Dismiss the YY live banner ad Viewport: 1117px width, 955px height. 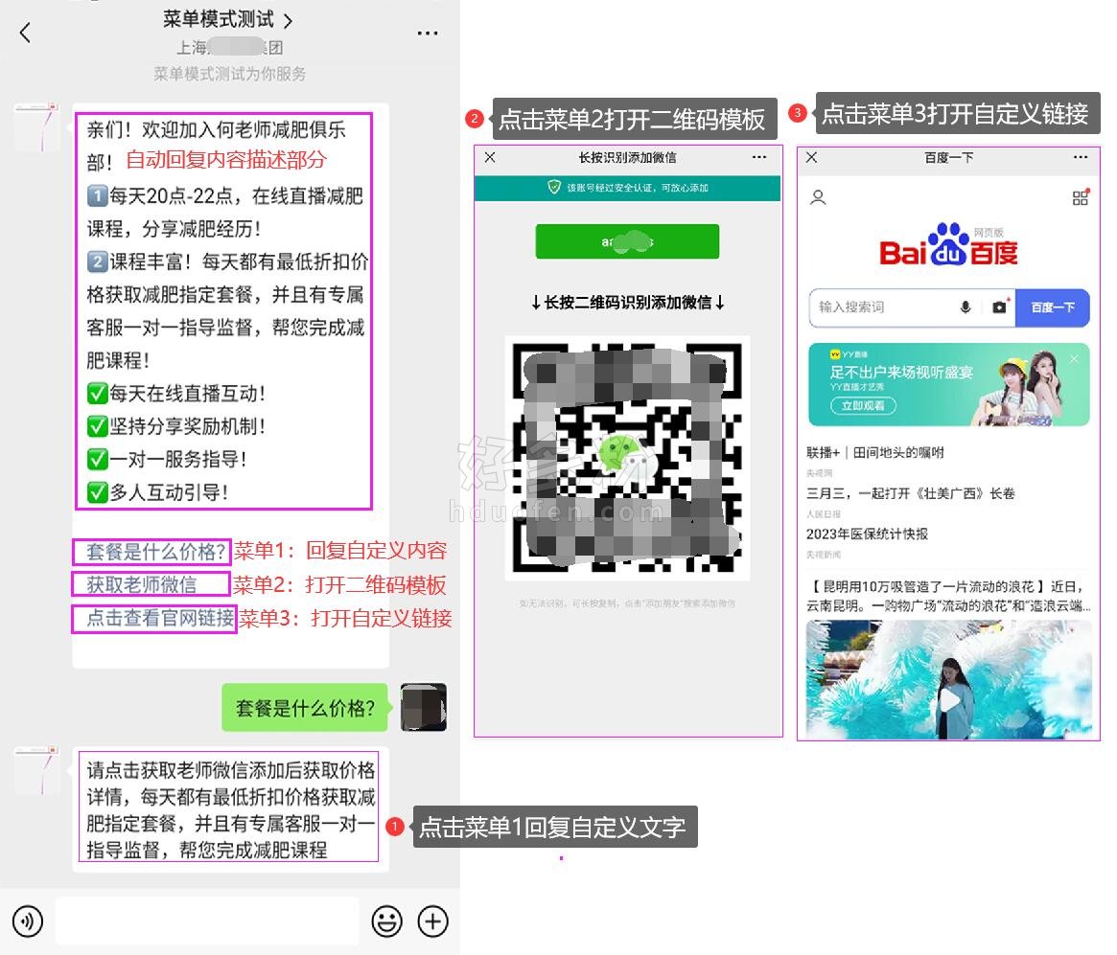point(1074,358)
